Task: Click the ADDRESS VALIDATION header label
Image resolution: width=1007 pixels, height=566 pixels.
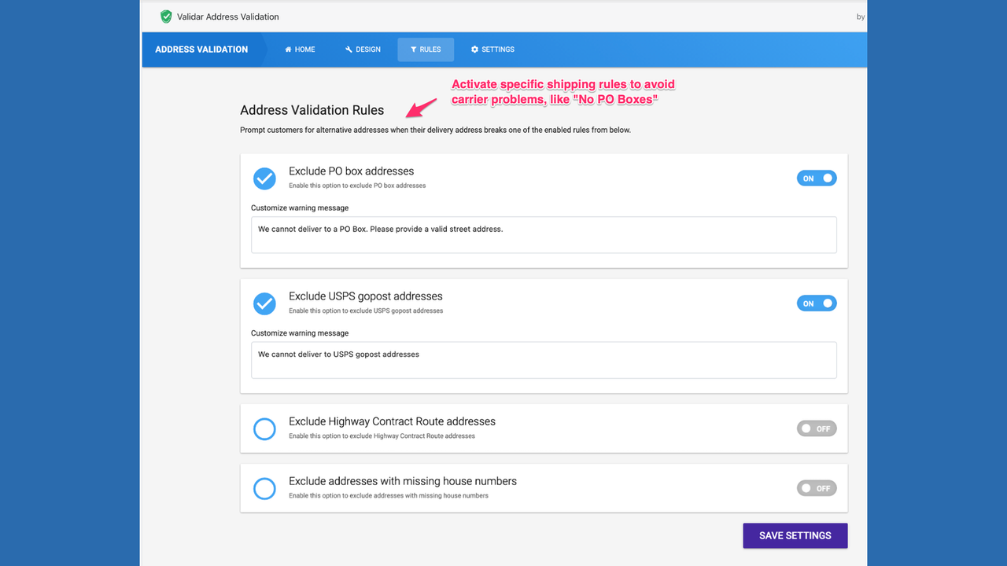Action: coord(201,49)
